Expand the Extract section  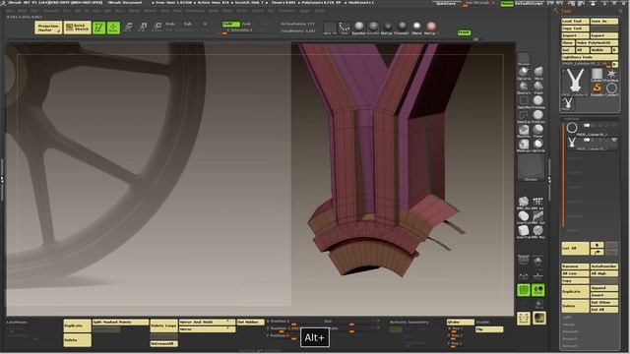[570, 345]
